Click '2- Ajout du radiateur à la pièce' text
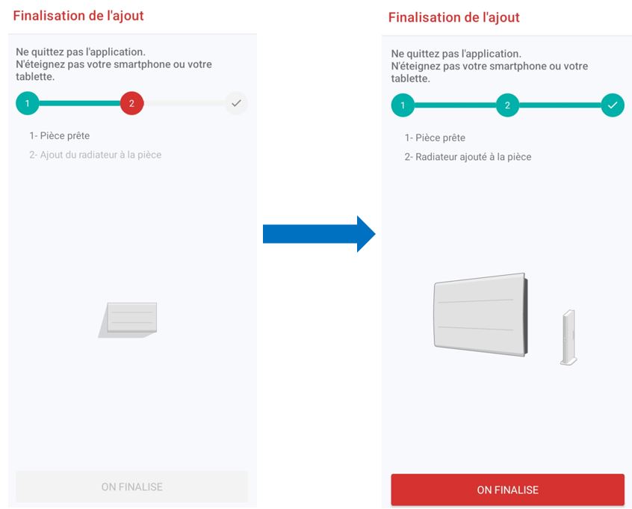632x509 pixels. [96, 155]
